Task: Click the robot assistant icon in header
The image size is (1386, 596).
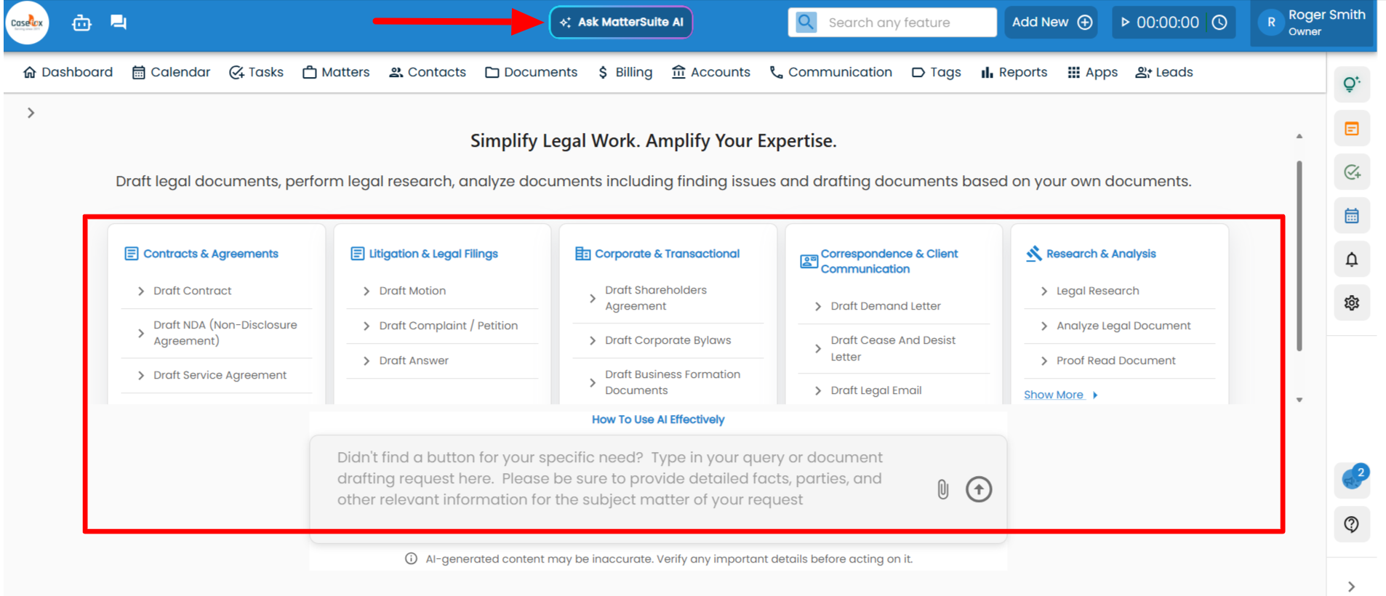Action: (x=81, y=23)
